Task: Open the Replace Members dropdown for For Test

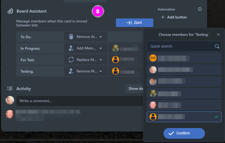Action: pyautogui.click(x=86, y=60)
